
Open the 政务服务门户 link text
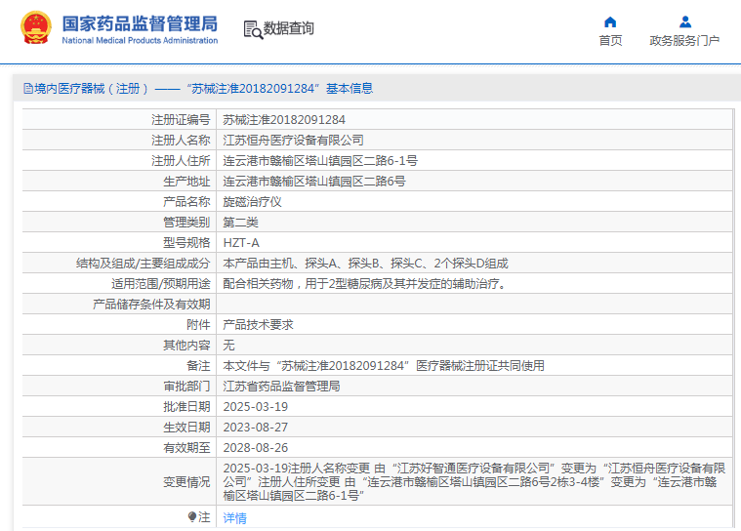pyautogui.click(x=684, y=41)
